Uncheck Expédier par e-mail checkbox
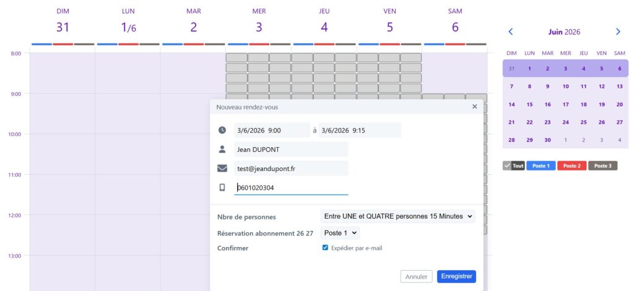 point(325,247)
